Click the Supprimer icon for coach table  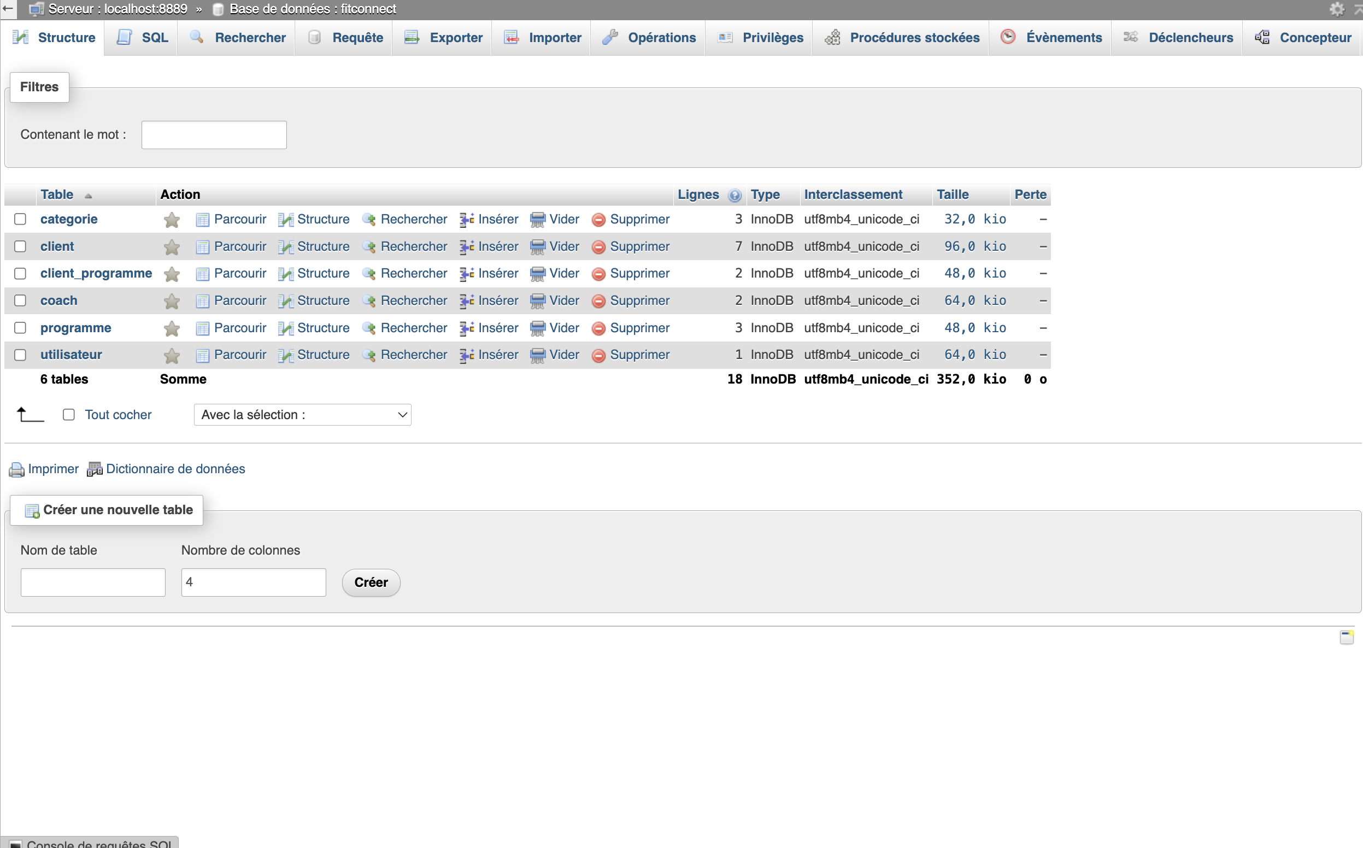coord(598,301)
